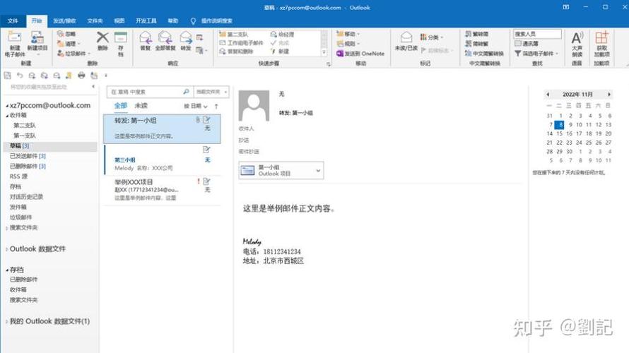This screenshot has width=629, height=353.
Task: Click the 转发 forward icon in ribbon
Action: [x=185, y=41]
